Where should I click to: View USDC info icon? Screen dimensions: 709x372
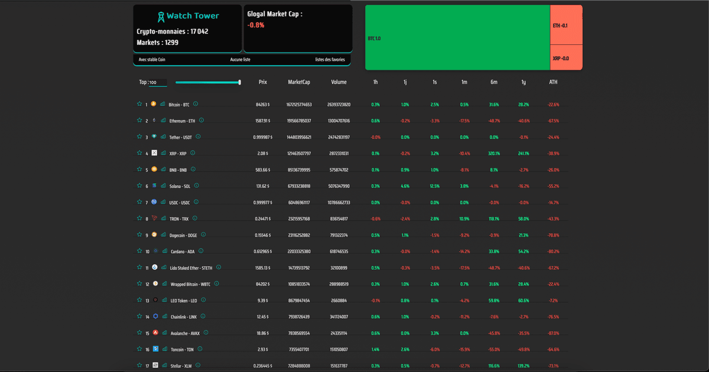click(196, 202)
